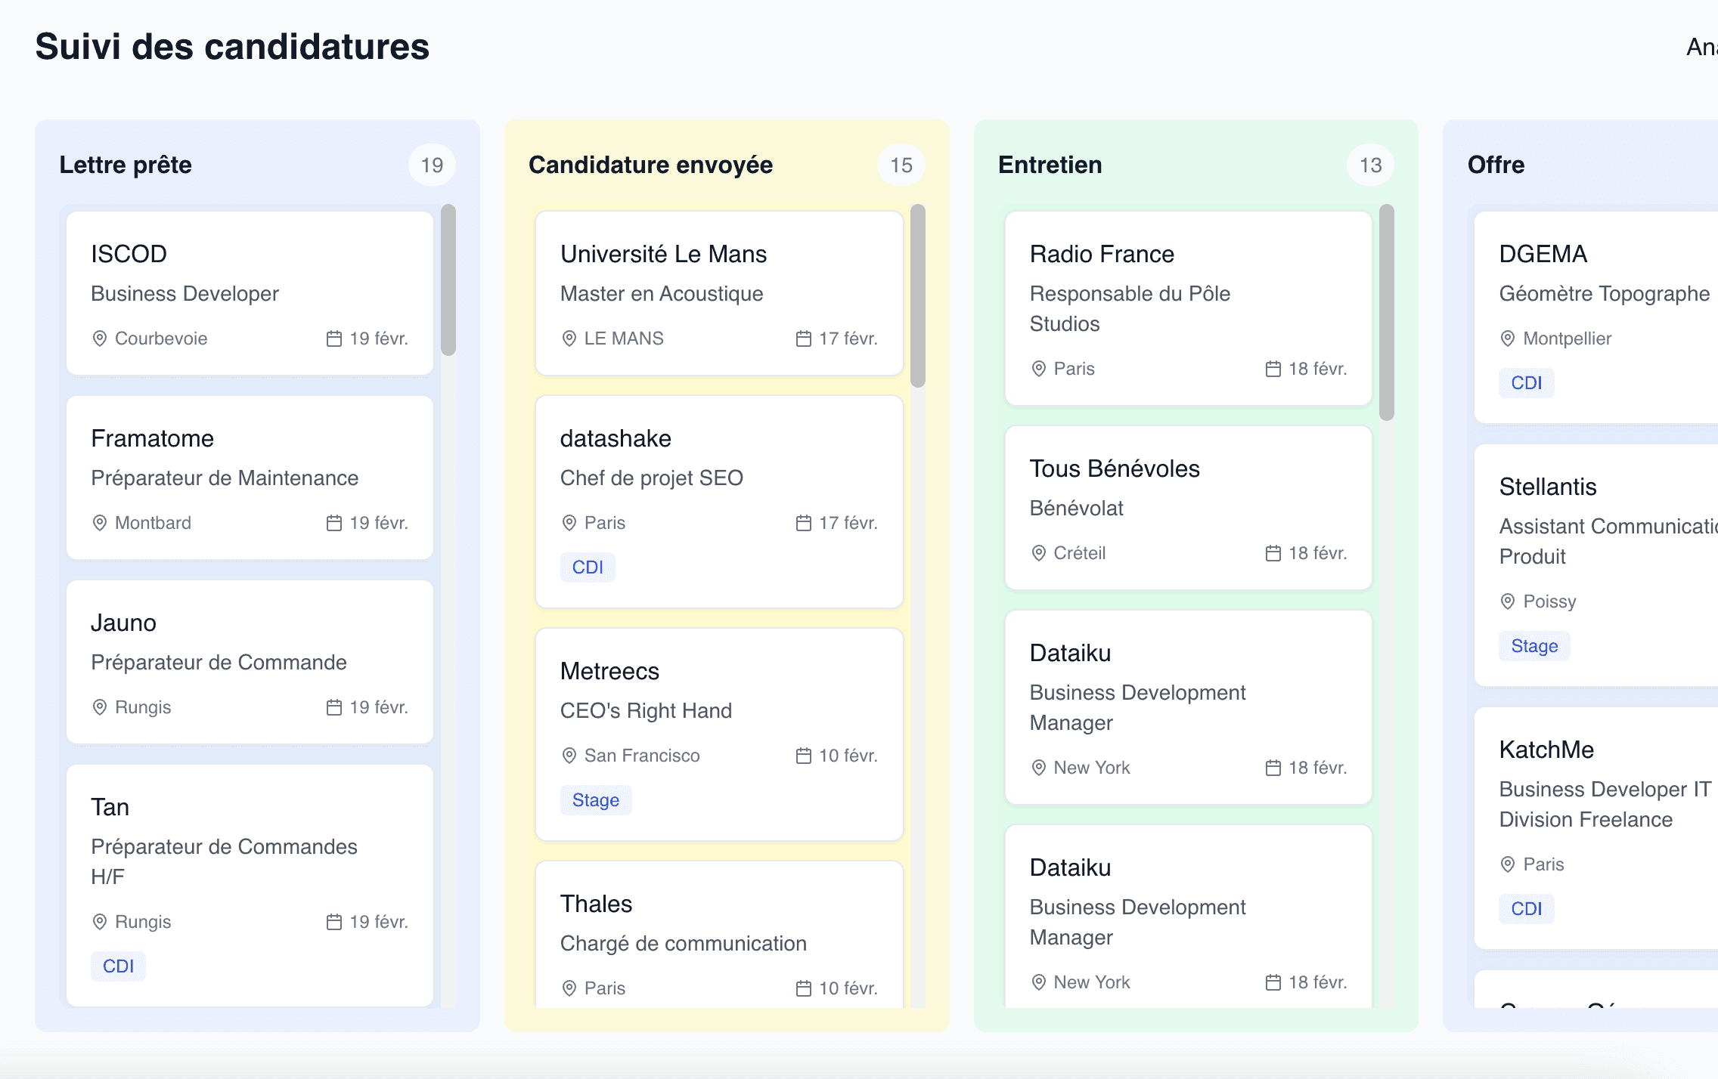Click the location pin icon next to LE MANS

click(x=569, y=339)
